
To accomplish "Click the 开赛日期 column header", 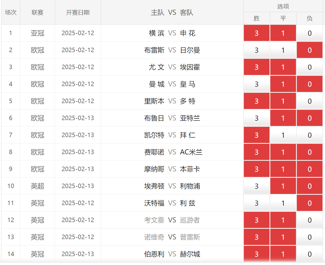I will [78, 12].
